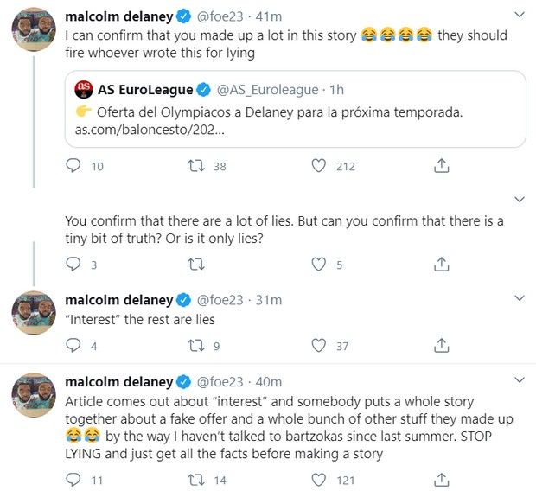Reply to the 41m fire whoever wrote tweet
536x491 pixels.
73,166
